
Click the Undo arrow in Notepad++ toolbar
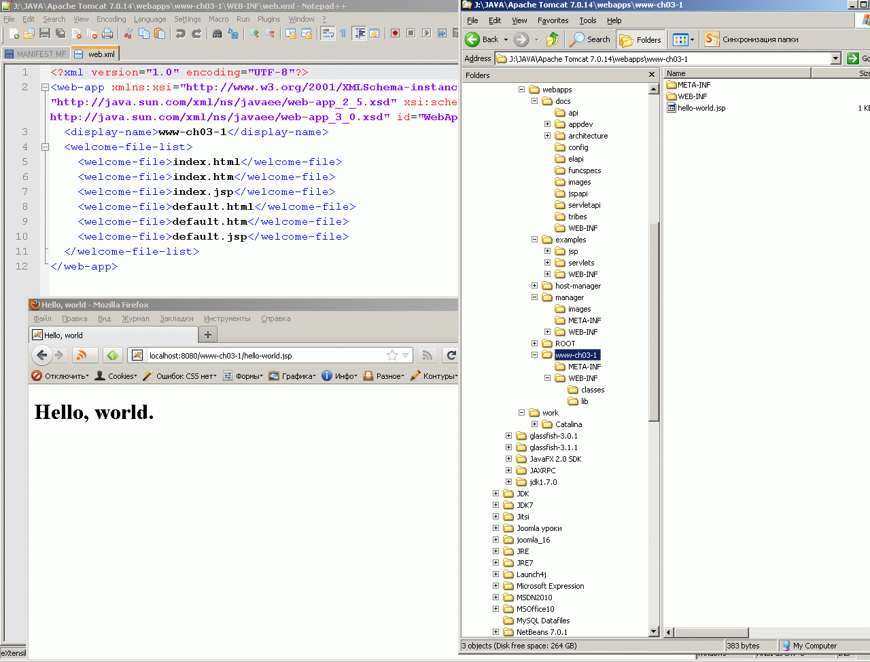(x=181, y=33)
